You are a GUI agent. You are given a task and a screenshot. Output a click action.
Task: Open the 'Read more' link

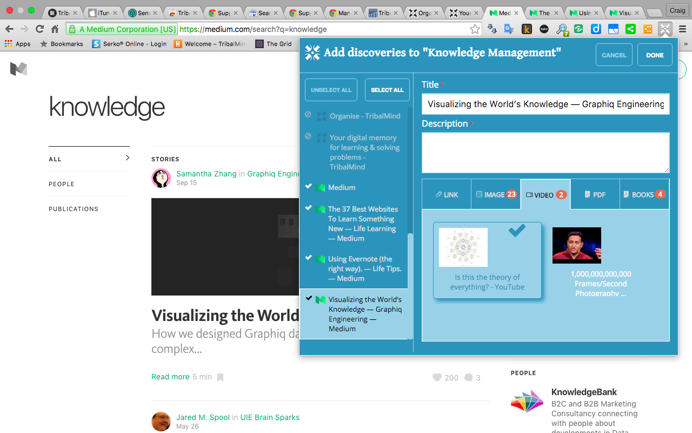tap(170, 377)
